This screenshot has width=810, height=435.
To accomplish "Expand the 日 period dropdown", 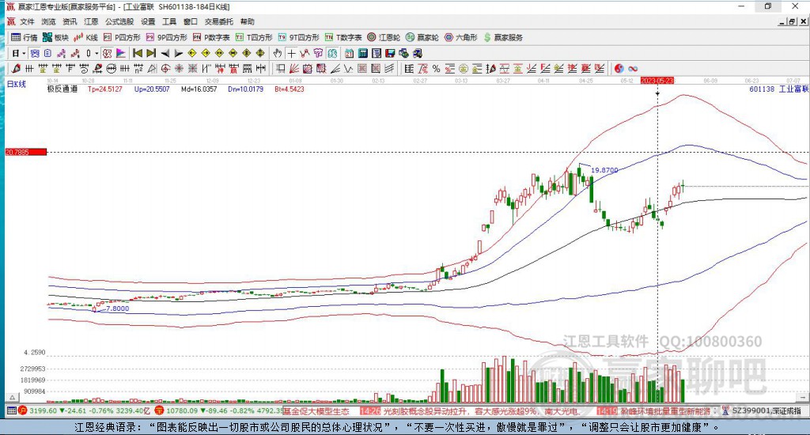I will 24,53.
